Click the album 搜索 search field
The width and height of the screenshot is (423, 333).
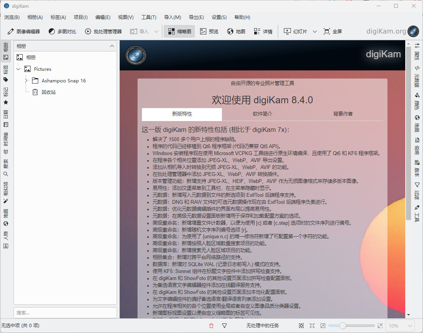(x=65, y=313)
